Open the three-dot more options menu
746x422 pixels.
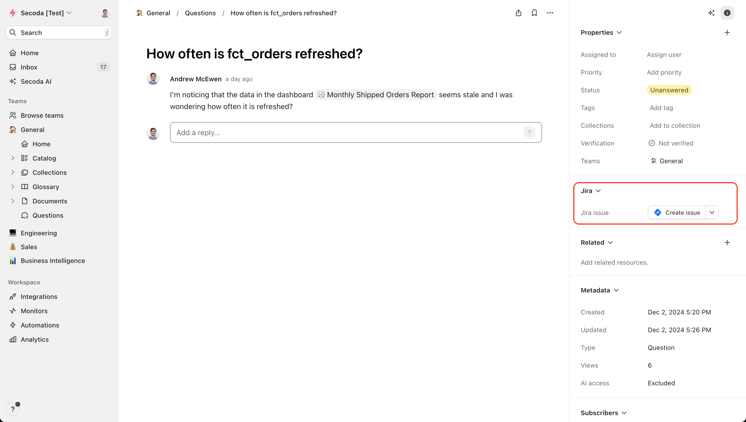(550, 13)
